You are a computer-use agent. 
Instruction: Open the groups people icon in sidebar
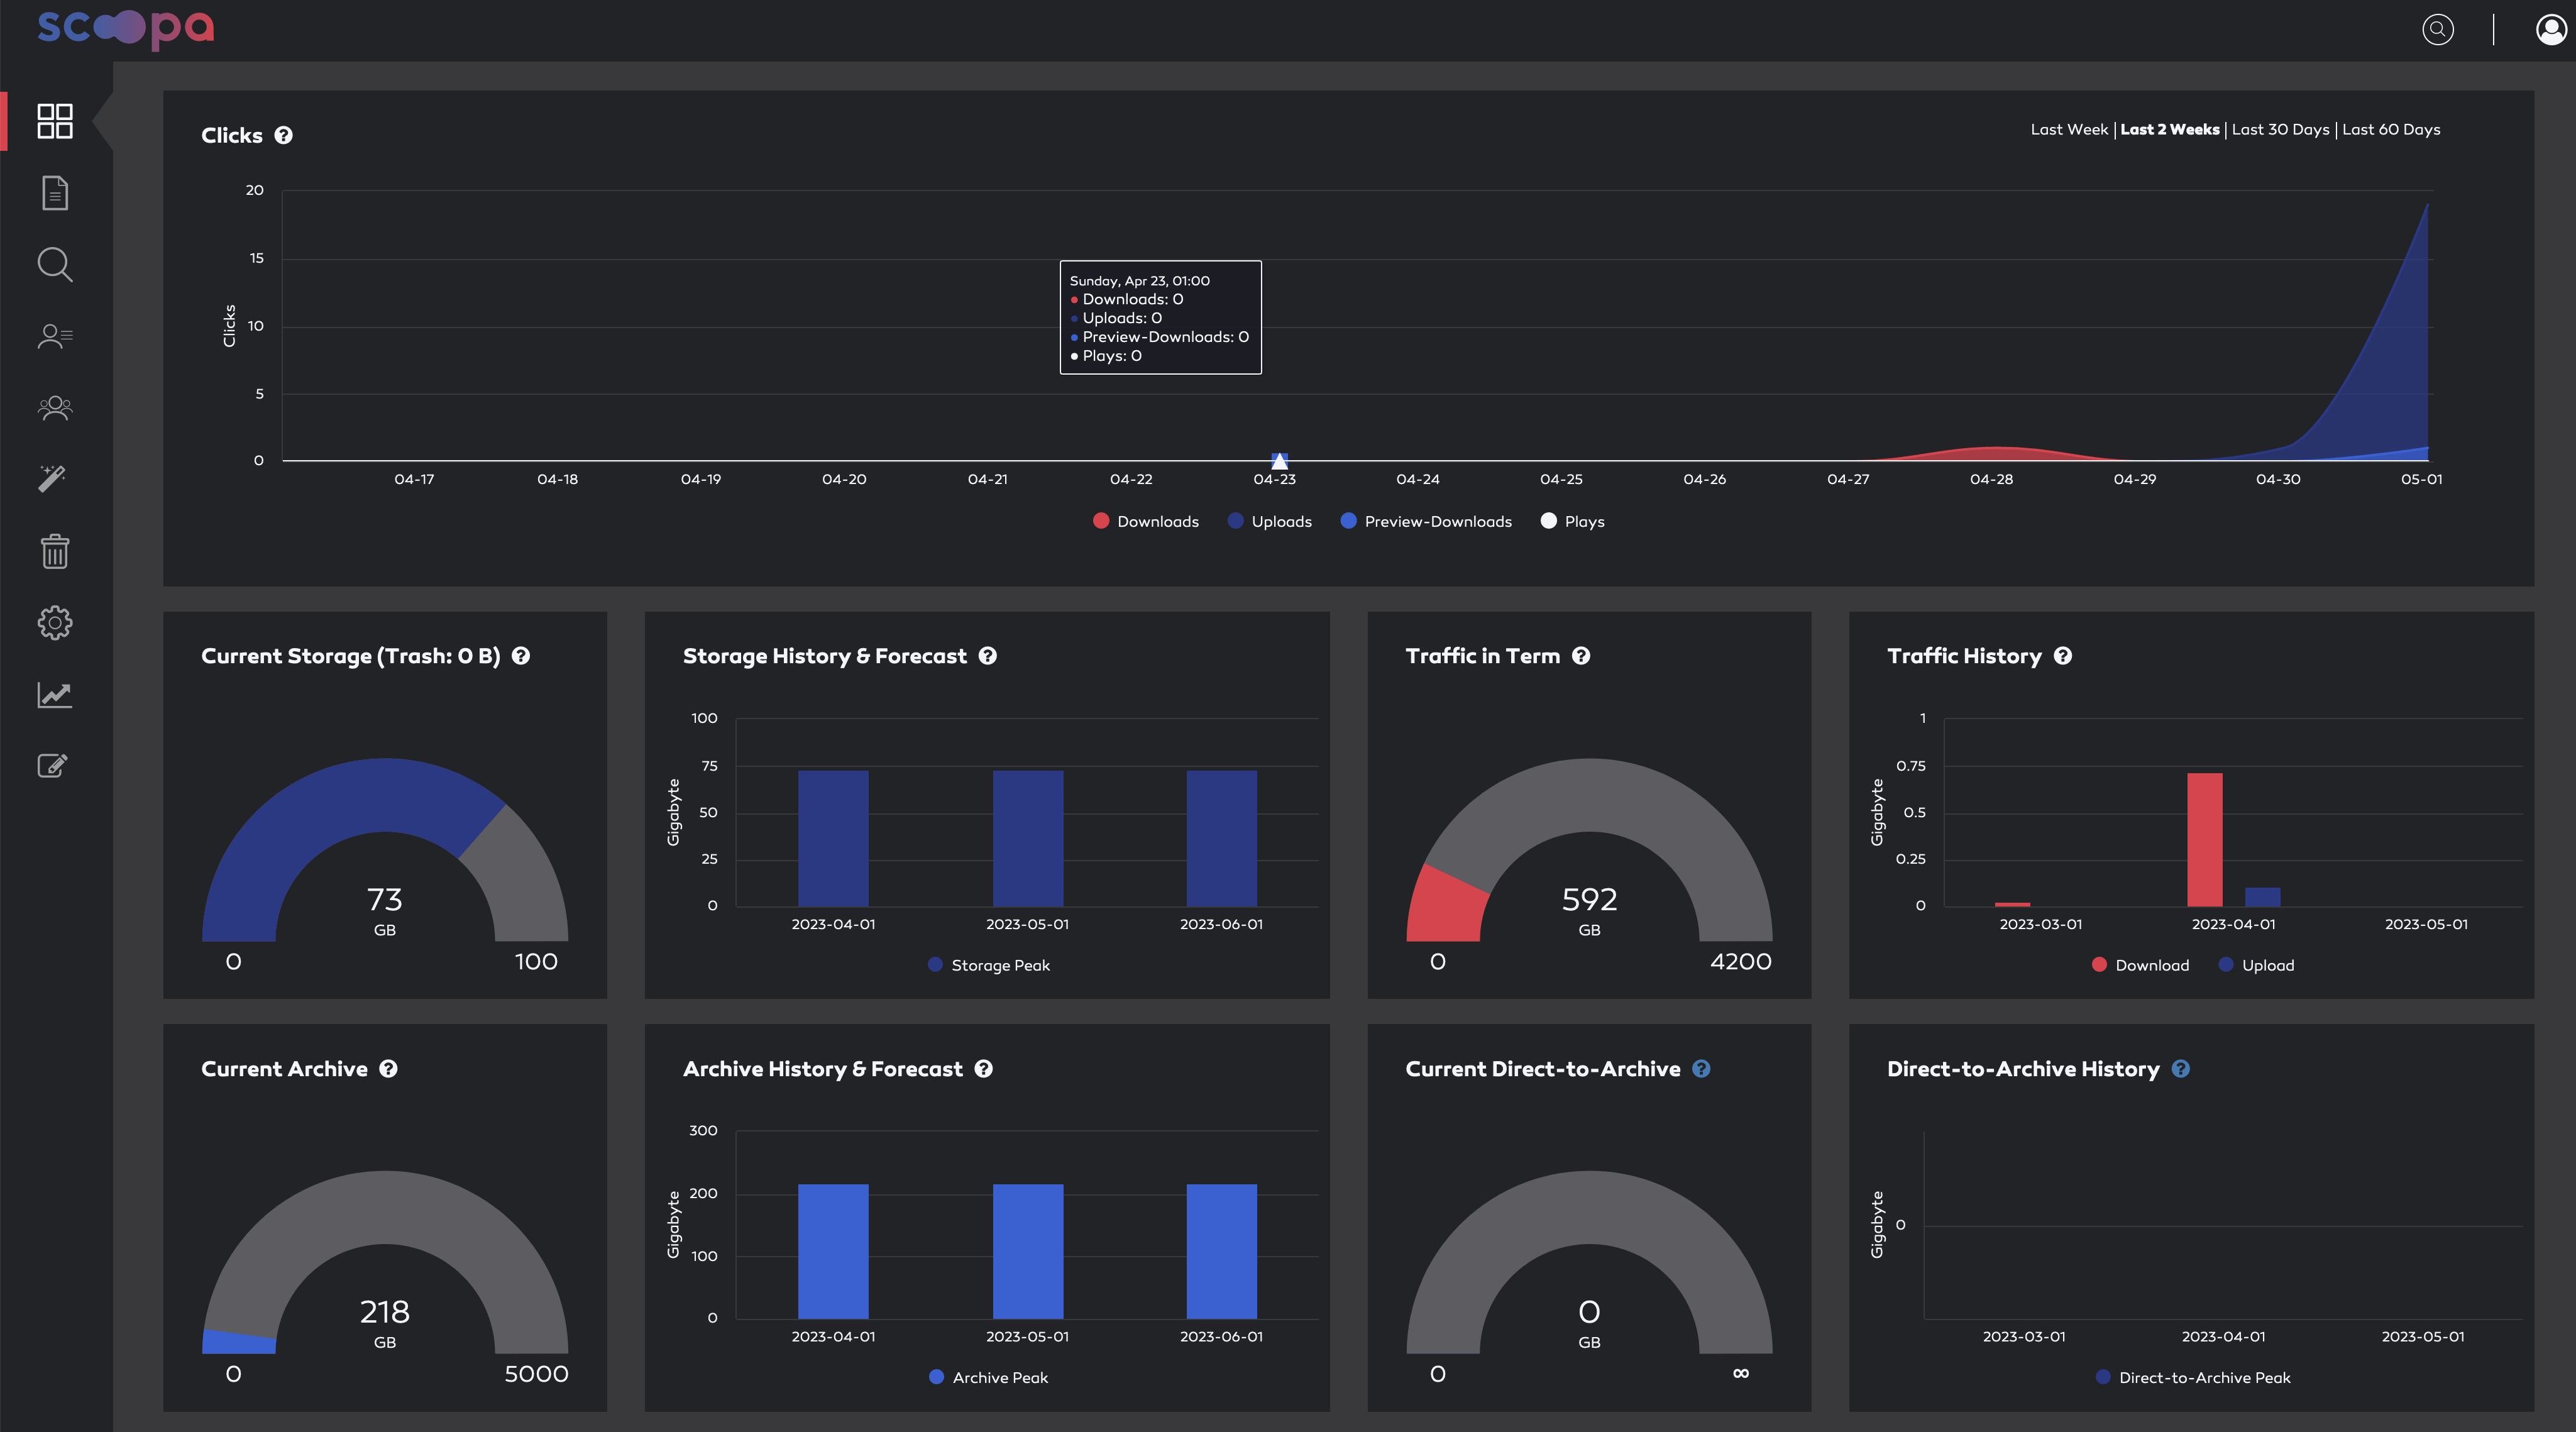(55, 408)
